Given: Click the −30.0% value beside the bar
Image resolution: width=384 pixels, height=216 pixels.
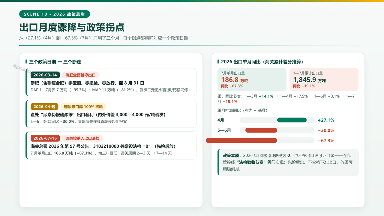Looking at the screenshot, I should [x=326, y=130].
